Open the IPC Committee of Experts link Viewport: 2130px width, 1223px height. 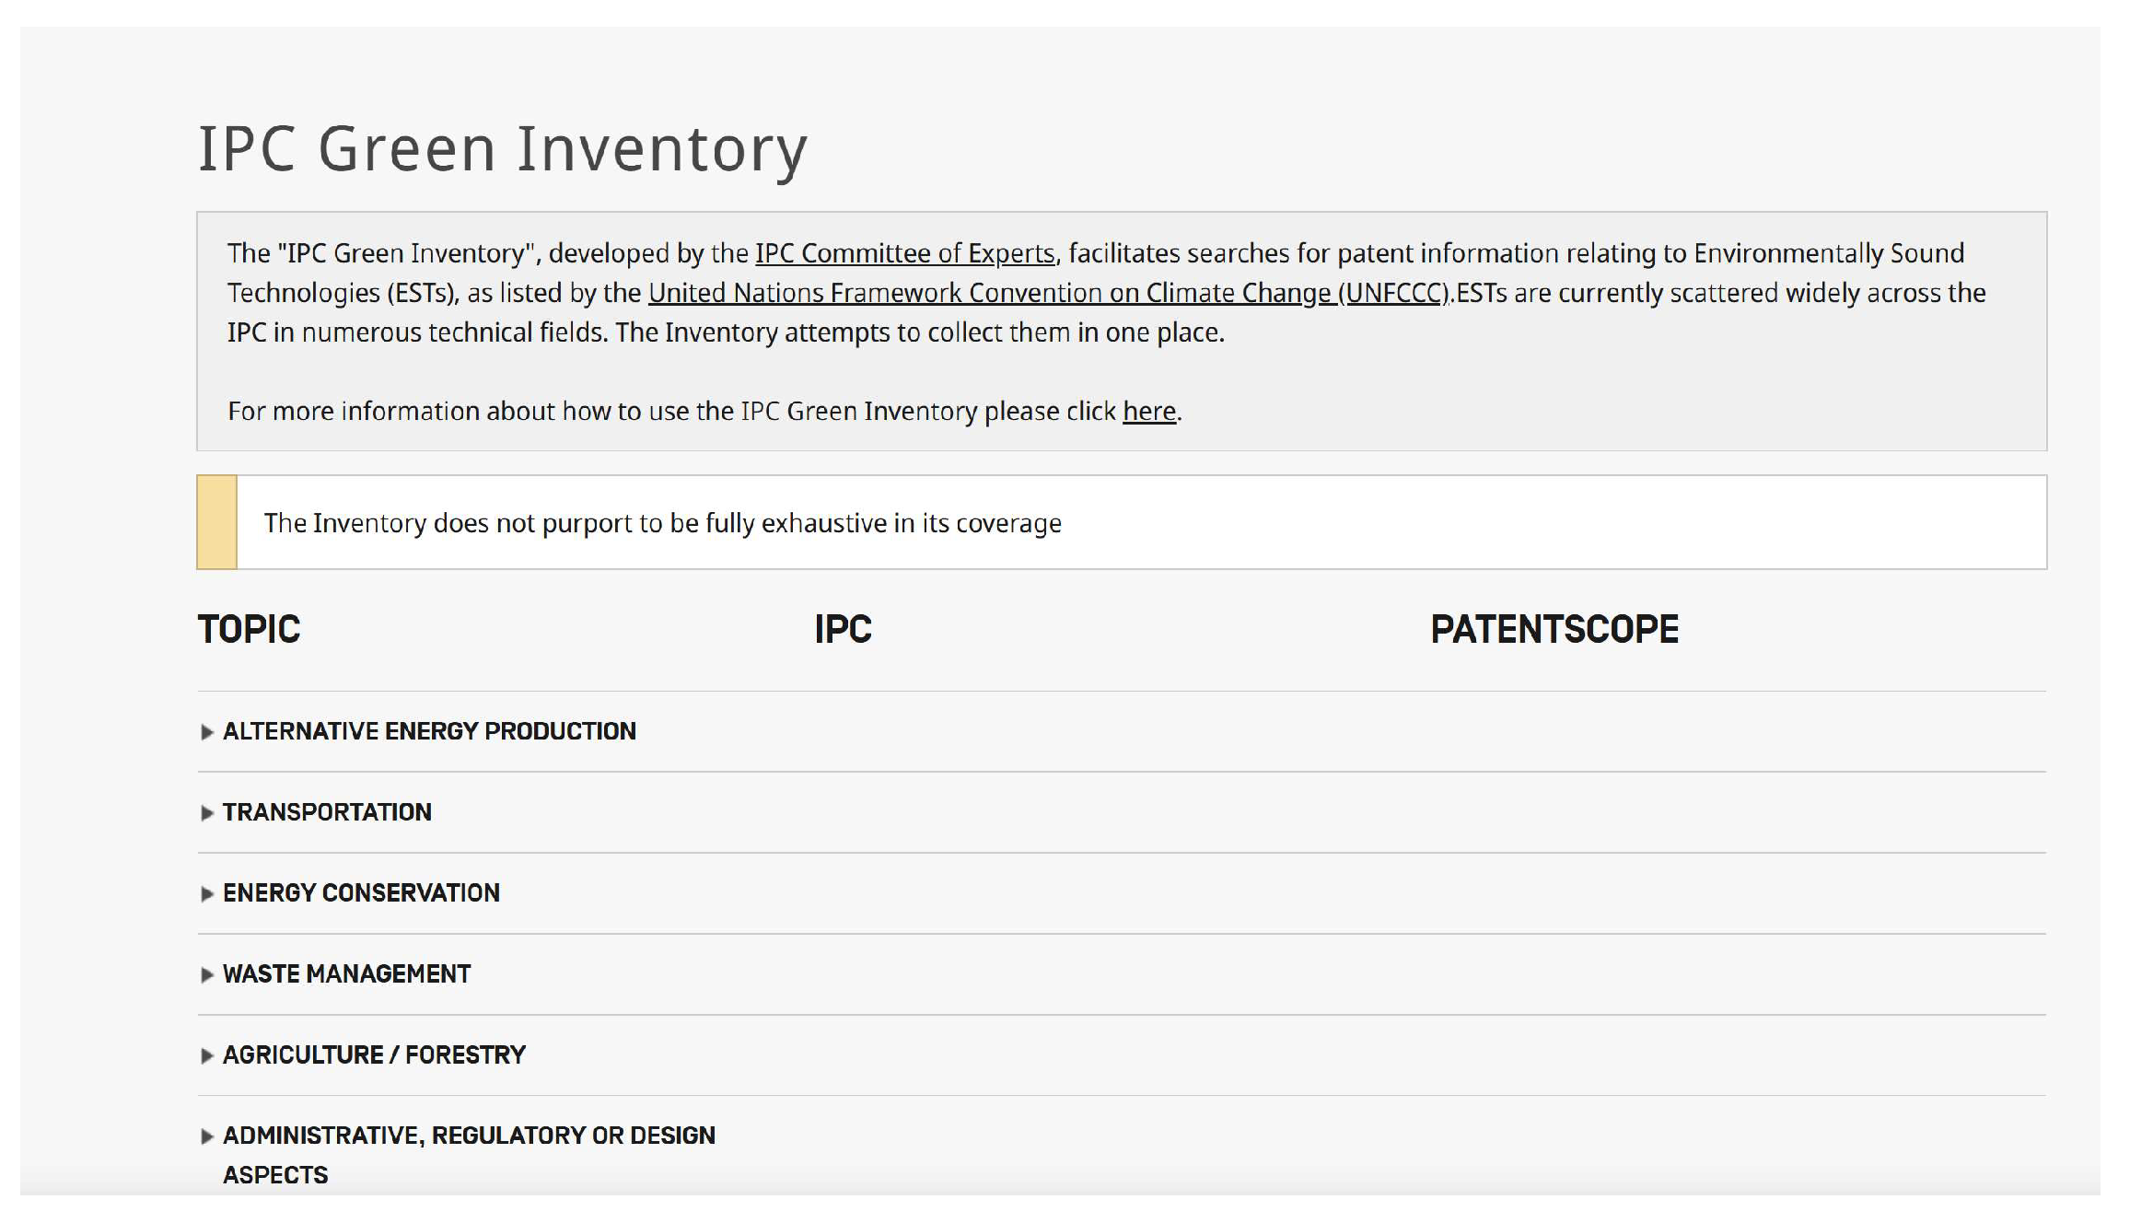[x=904, y=253]
